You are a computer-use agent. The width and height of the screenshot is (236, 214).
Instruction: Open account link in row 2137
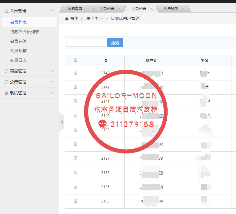151,158
